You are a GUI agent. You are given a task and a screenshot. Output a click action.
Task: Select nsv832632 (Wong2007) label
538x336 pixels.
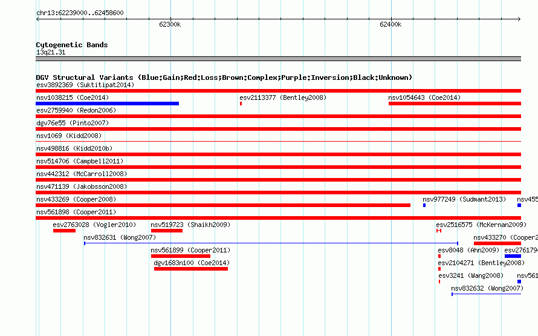[x=487, y=288]
